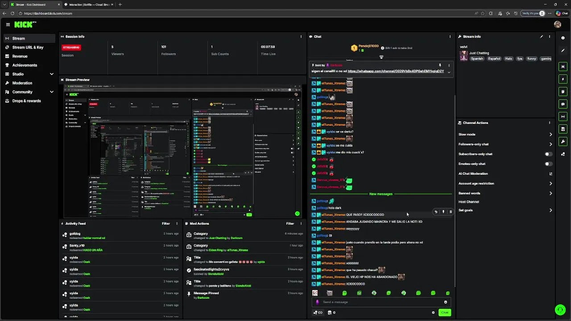Click the green Kick logo
571x321 pixels.
(x=25, y=25)
